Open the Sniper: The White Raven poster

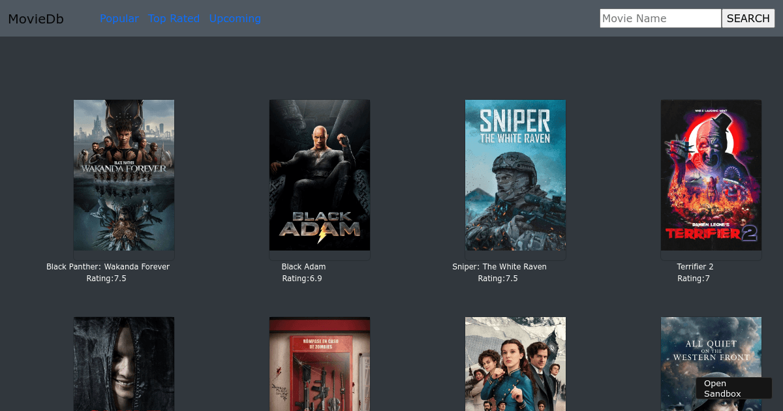[515, 175]
